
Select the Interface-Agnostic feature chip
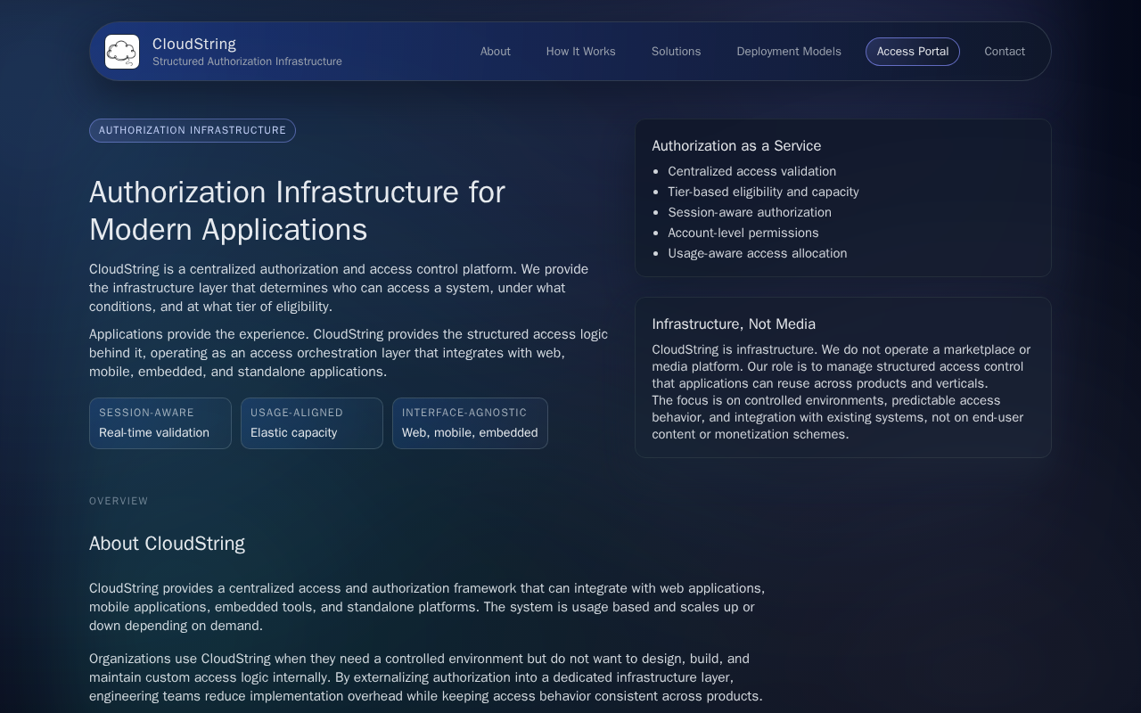[x=470, y=423]
